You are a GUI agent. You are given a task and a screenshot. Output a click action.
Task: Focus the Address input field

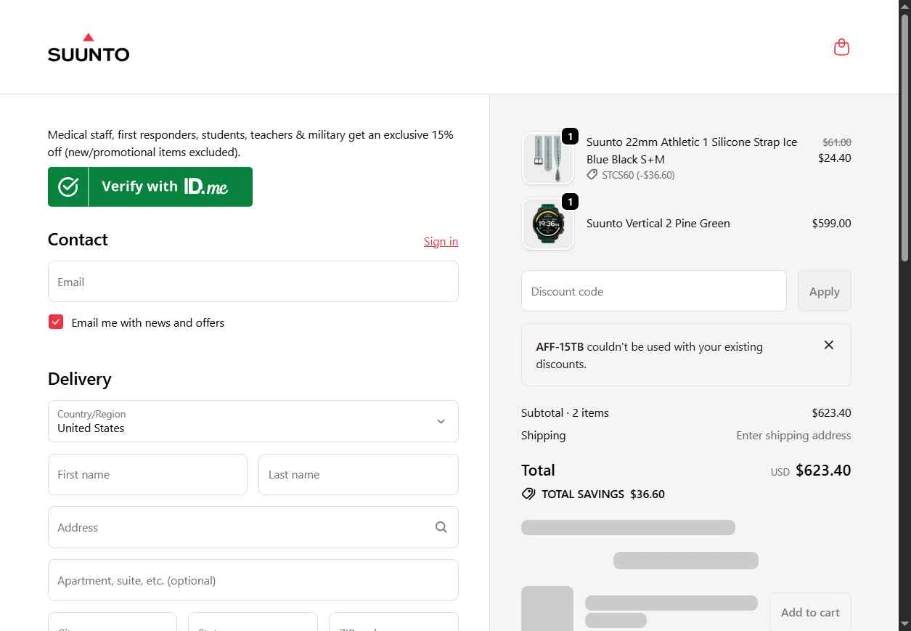[x=253, y=527]
